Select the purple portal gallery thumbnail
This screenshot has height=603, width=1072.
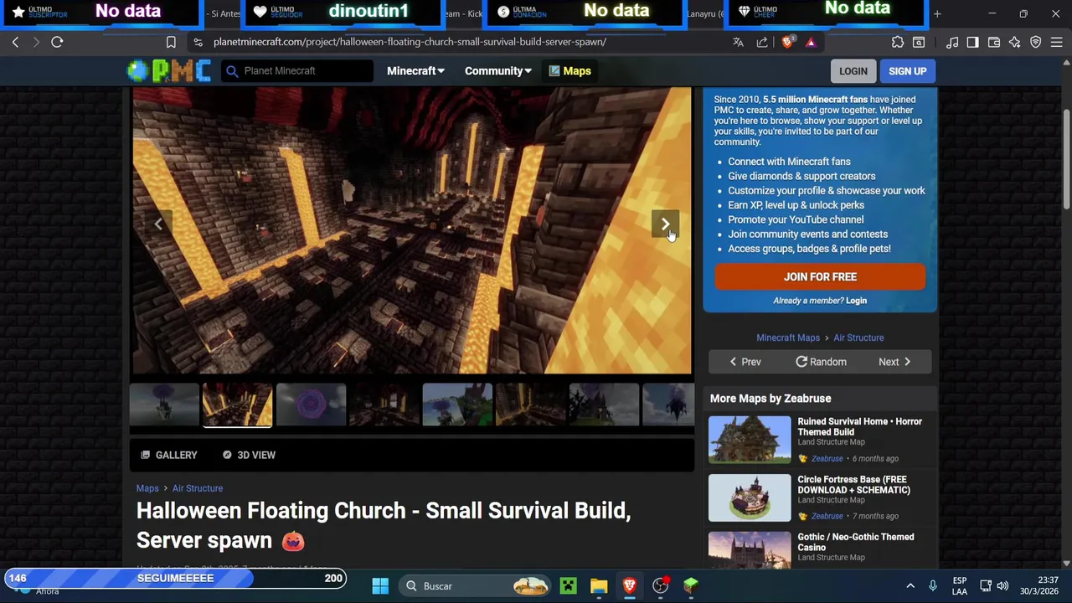tap(311, 405)
